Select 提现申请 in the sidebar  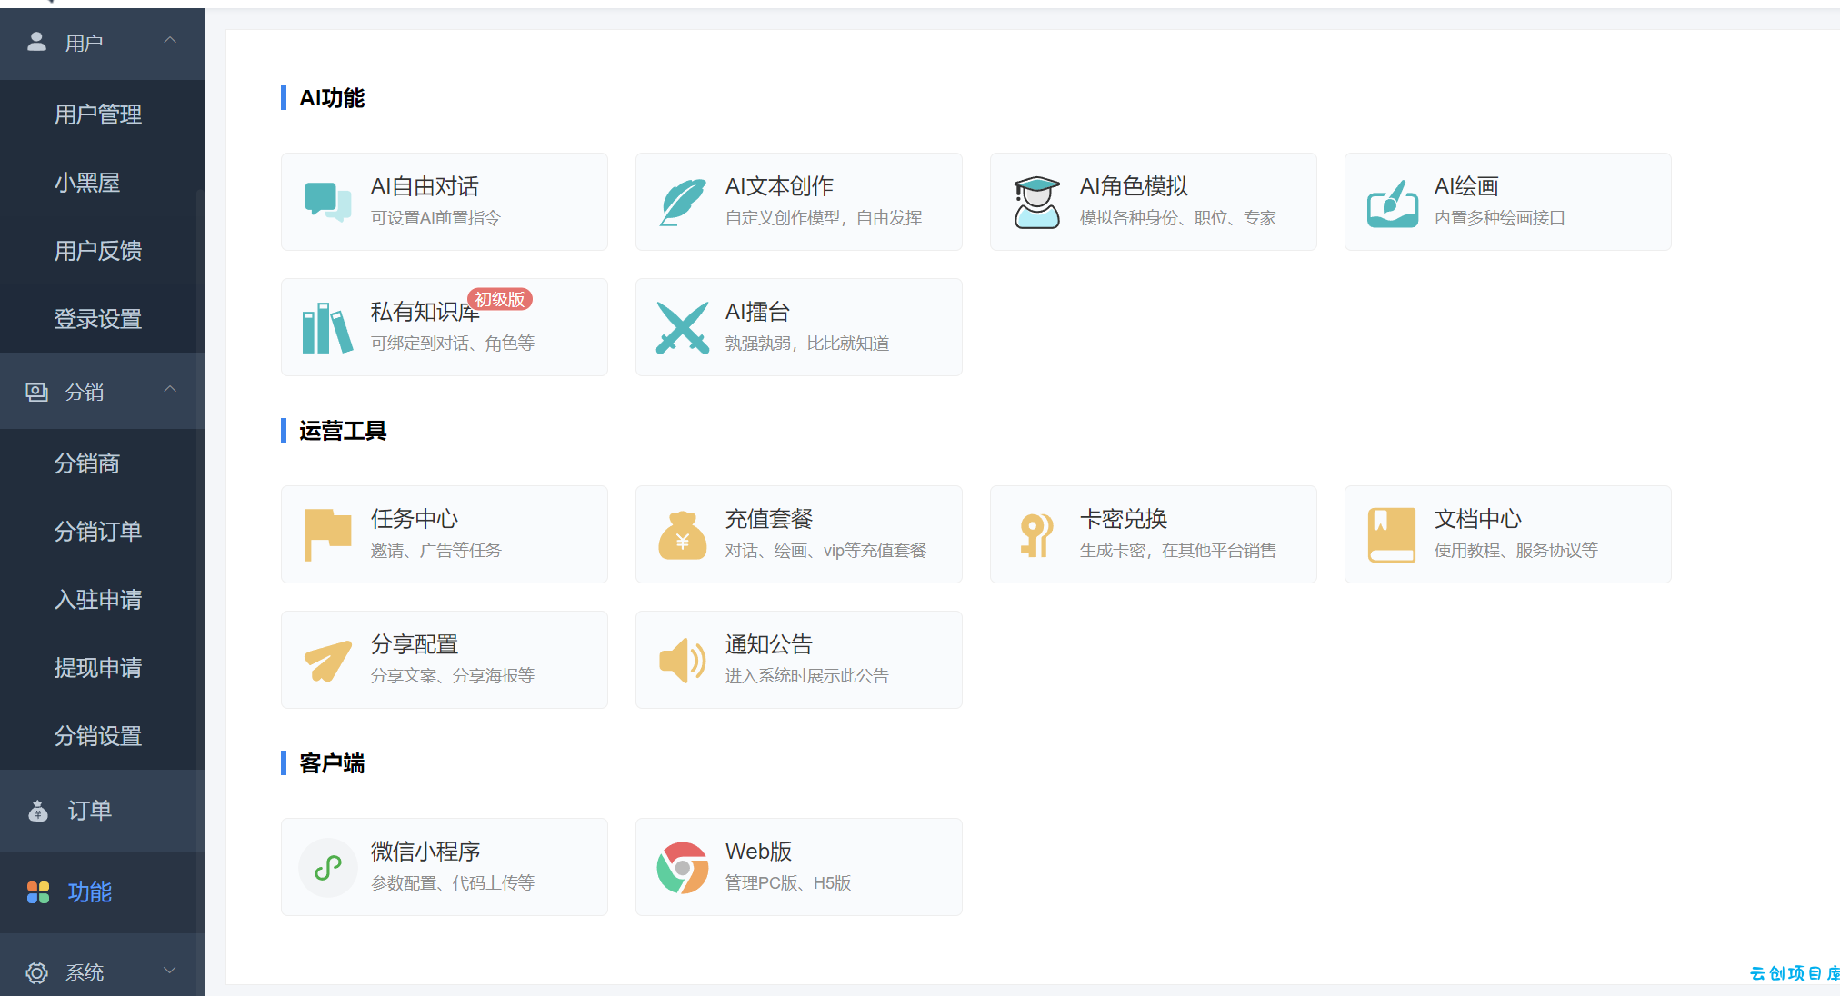click(98, 668)
